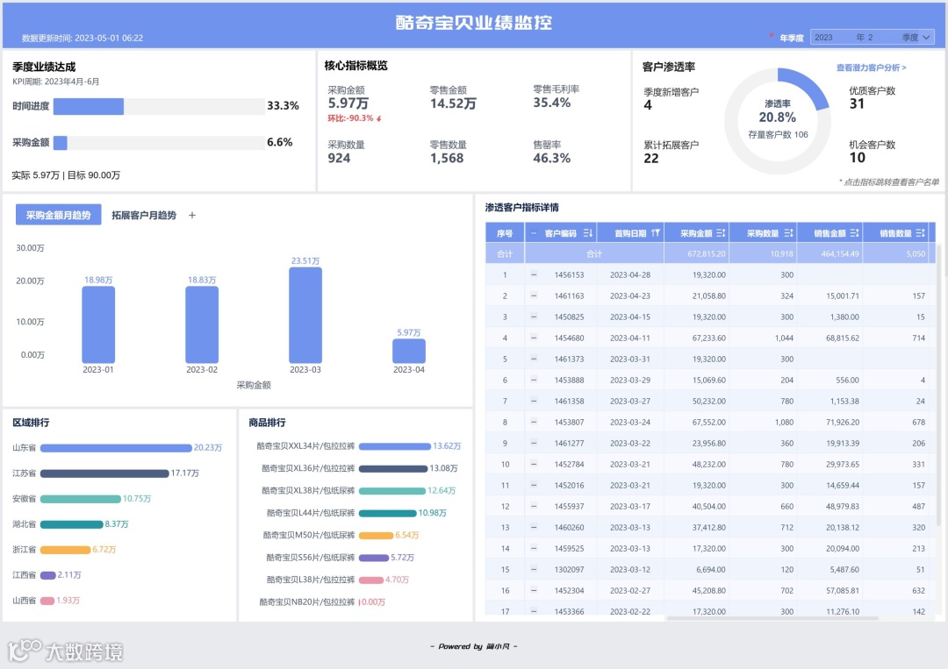Sort by 采购数量 column header icon

(788, 233)
